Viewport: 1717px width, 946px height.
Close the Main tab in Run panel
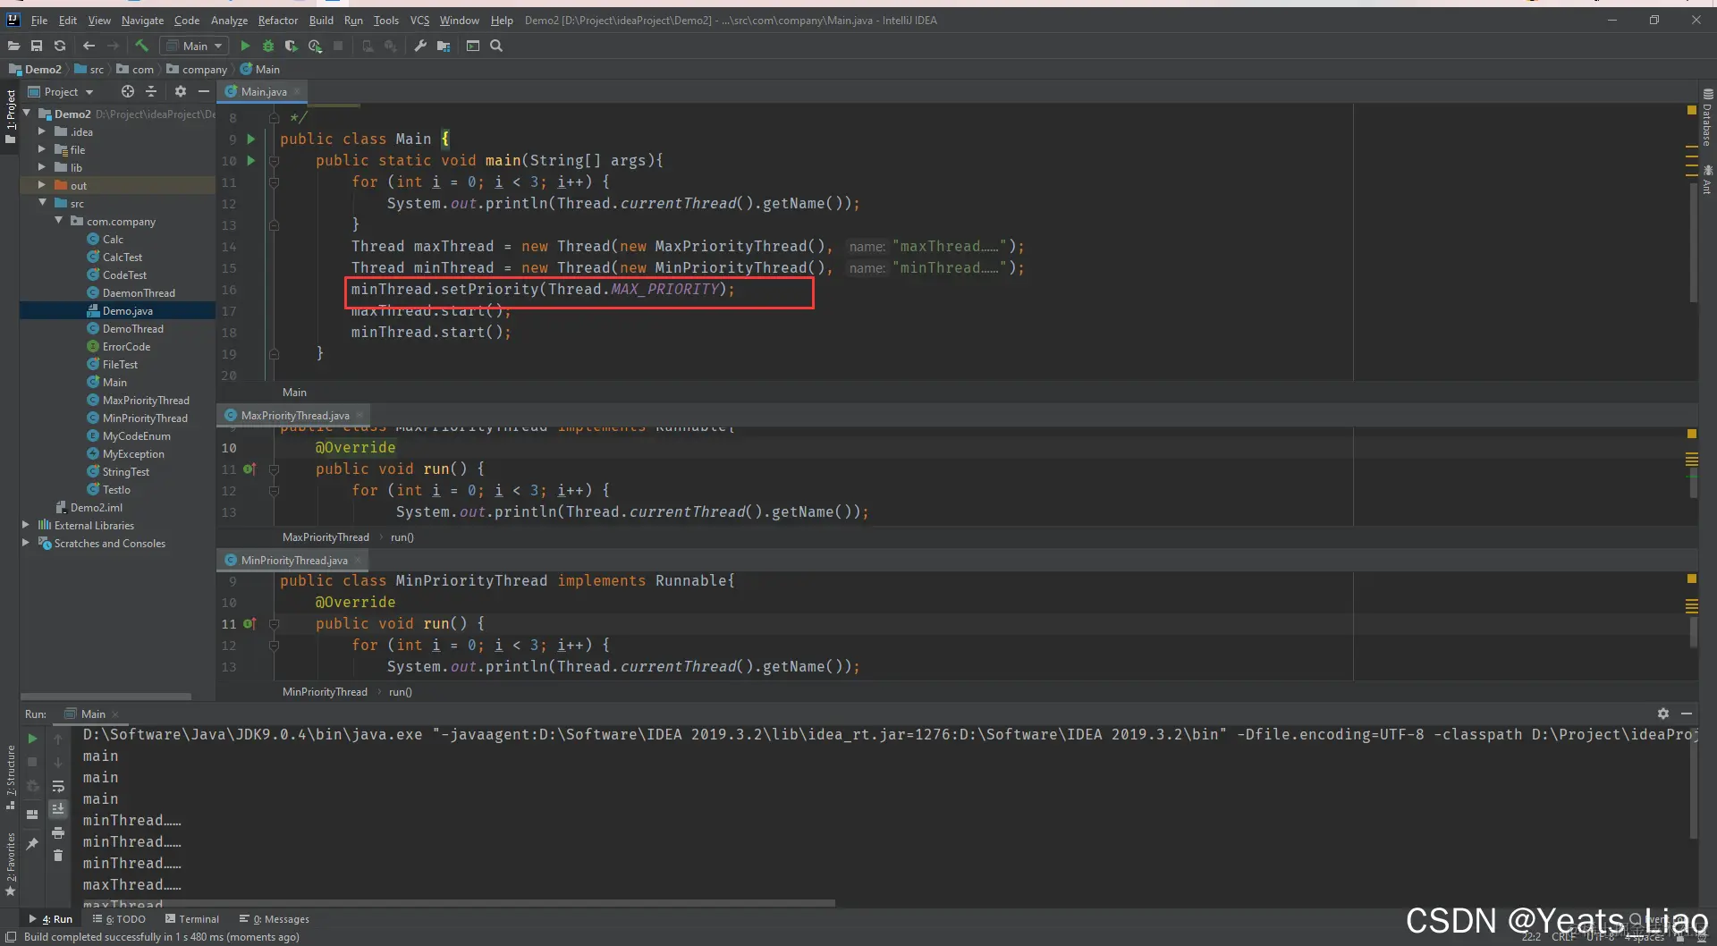pyautogui.click(x=115, y=714)
